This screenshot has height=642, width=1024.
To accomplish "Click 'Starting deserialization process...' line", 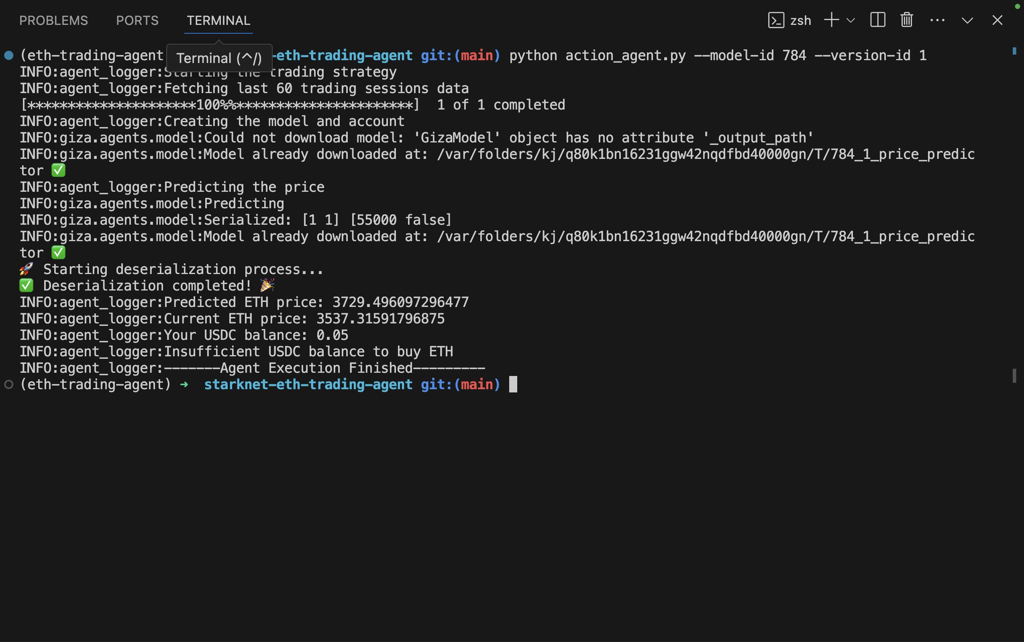I will click(x=171, y=270).
